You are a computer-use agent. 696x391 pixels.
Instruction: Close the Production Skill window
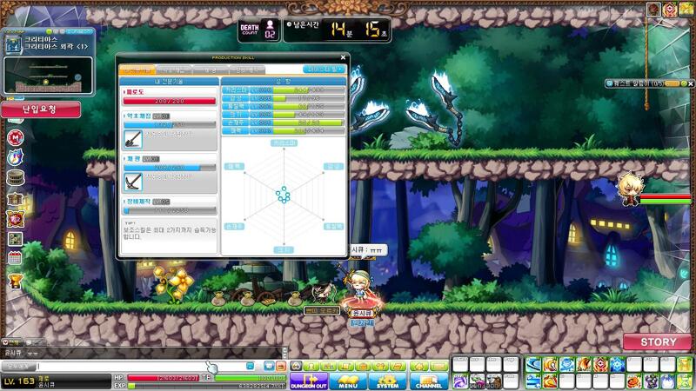click(x=343, y=57)
